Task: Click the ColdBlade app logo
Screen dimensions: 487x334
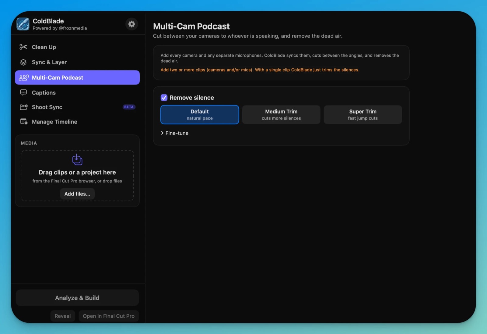Action: coord(23,24)
